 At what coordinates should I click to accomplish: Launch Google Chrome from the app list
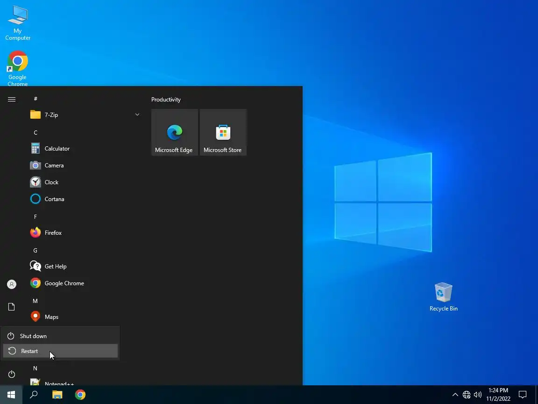pos(85,283)
